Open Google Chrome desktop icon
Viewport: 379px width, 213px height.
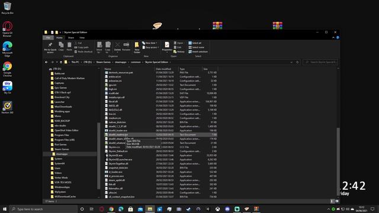[7, 69]
